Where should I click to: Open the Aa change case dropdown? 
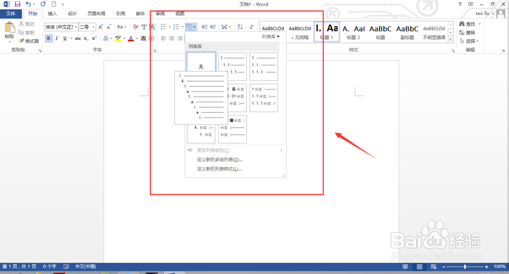122,27
